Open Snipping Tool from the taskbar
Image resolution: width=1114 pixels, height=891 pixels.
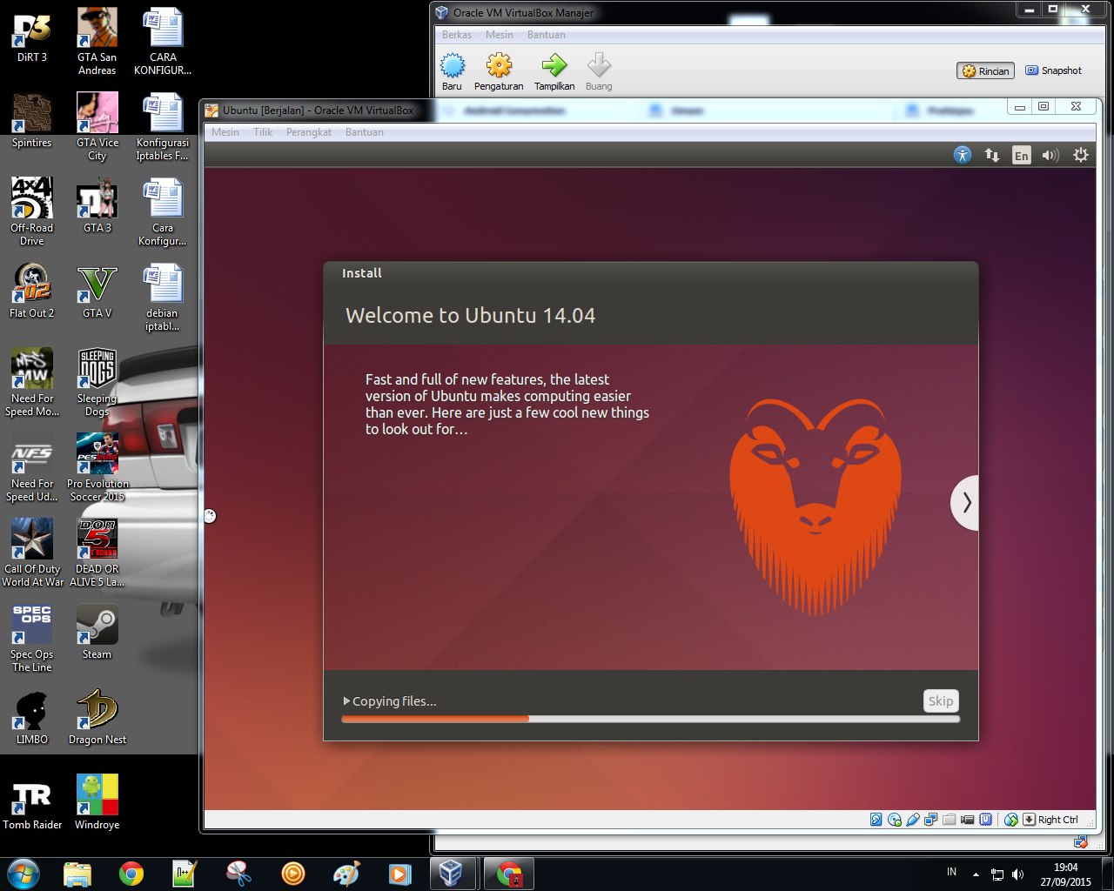(x=238, y=873)
